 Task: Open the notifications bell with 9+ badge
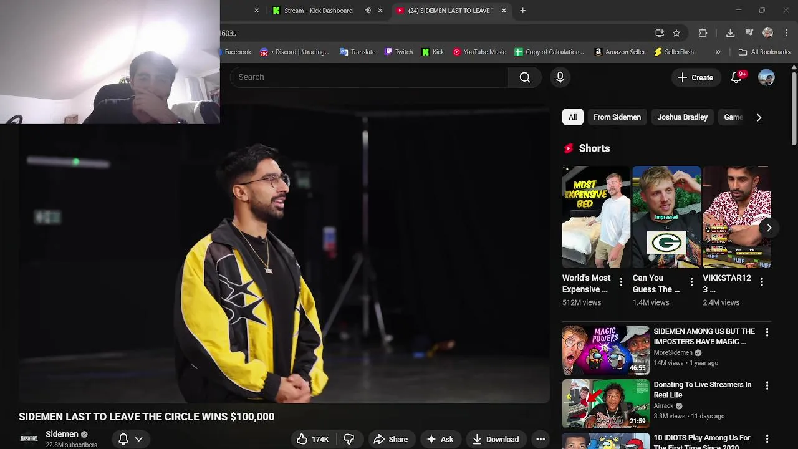(x=736, y=77)
